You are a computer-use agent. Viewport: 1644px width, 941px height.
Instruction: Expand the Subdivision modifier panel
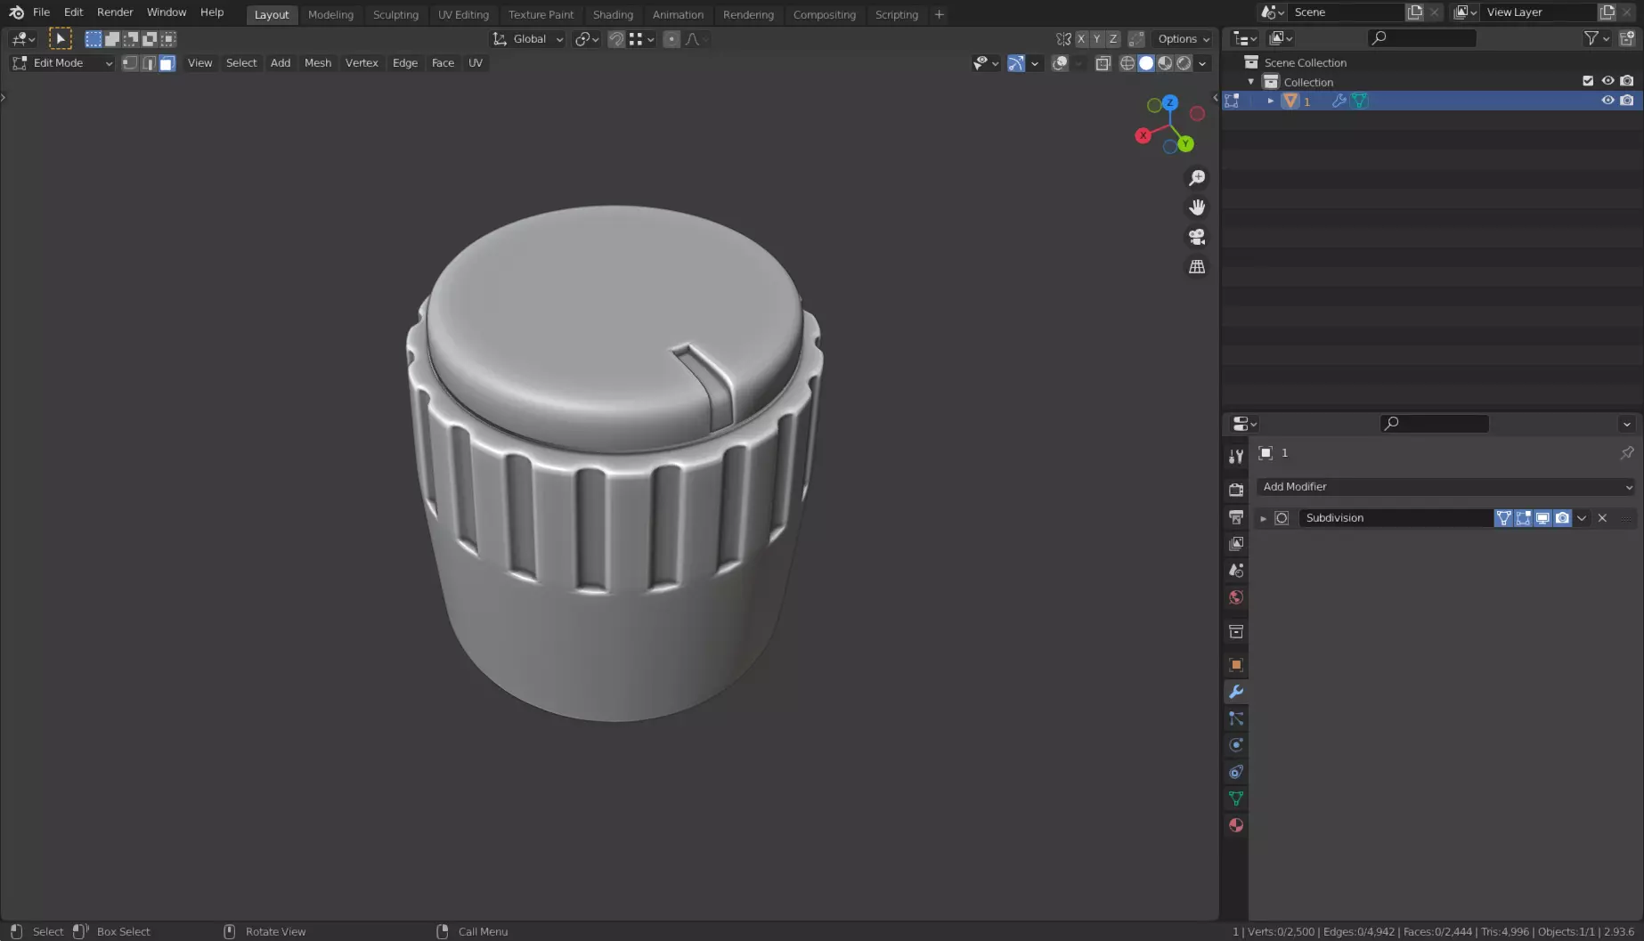[x=1263, y=518]
